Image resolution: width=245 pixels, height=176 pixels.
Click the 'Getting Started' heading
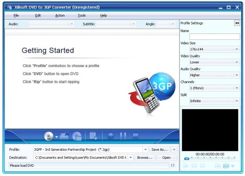tap(48, 50)
